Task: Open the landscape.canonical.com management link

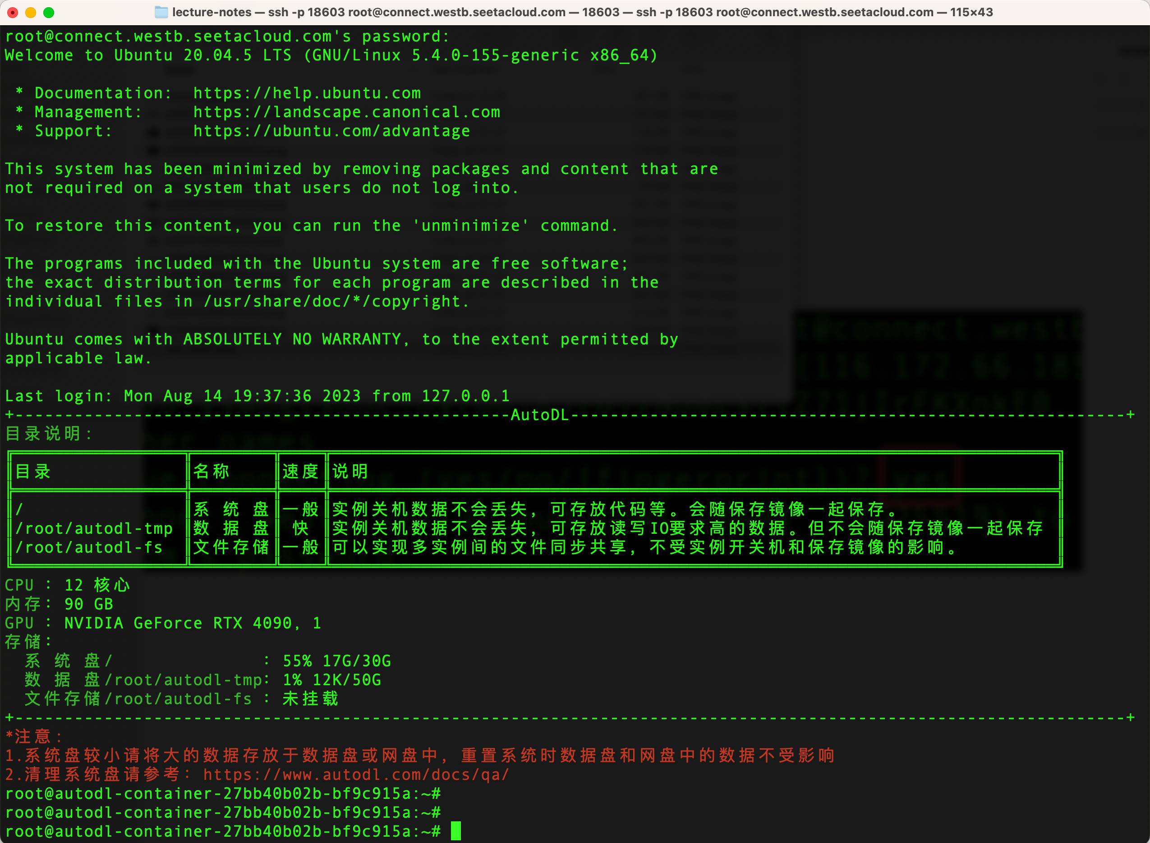Action: pyautogui.click(x=347, y=112)
